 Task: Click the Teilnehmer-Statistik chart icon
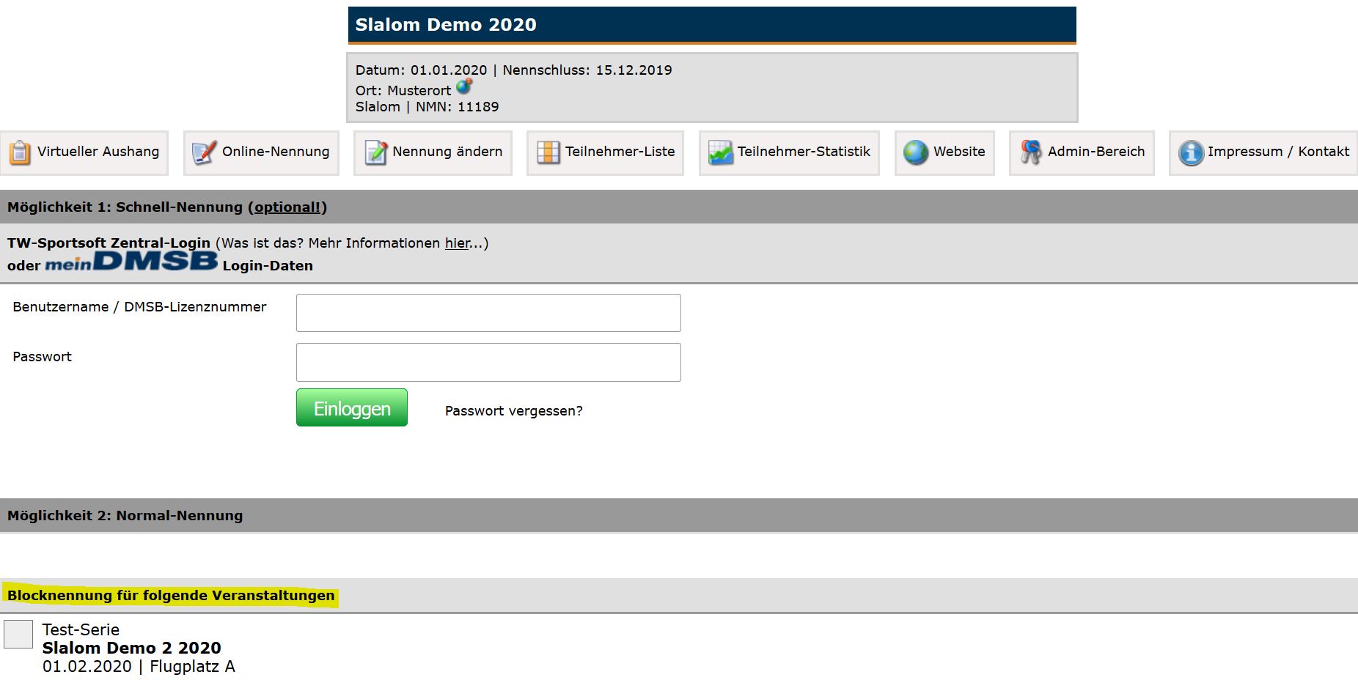coord(720,152)
